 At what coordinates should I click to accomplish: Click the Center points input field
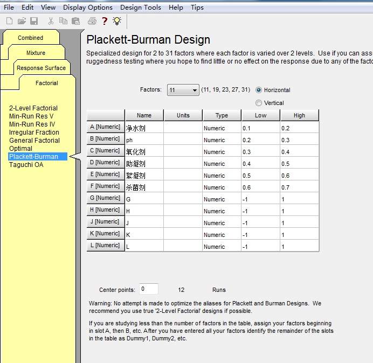pyautogui.click(x=149, y=289)
